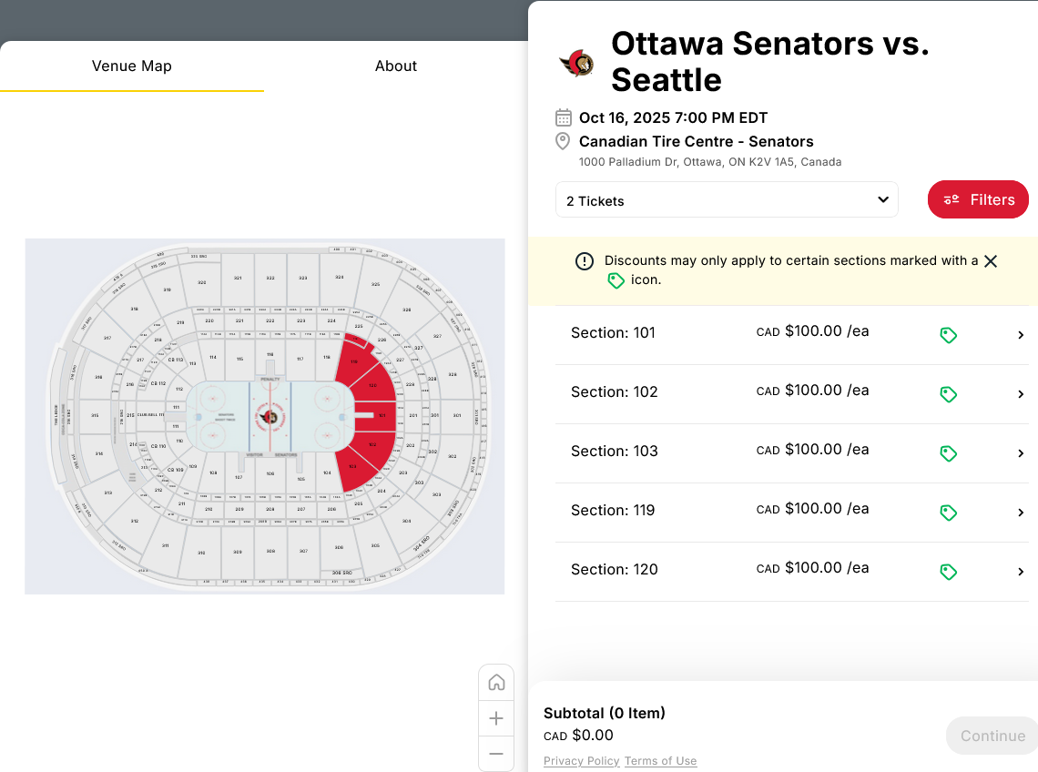Expand Section 119 listing with its chevron

point(1021,513)
